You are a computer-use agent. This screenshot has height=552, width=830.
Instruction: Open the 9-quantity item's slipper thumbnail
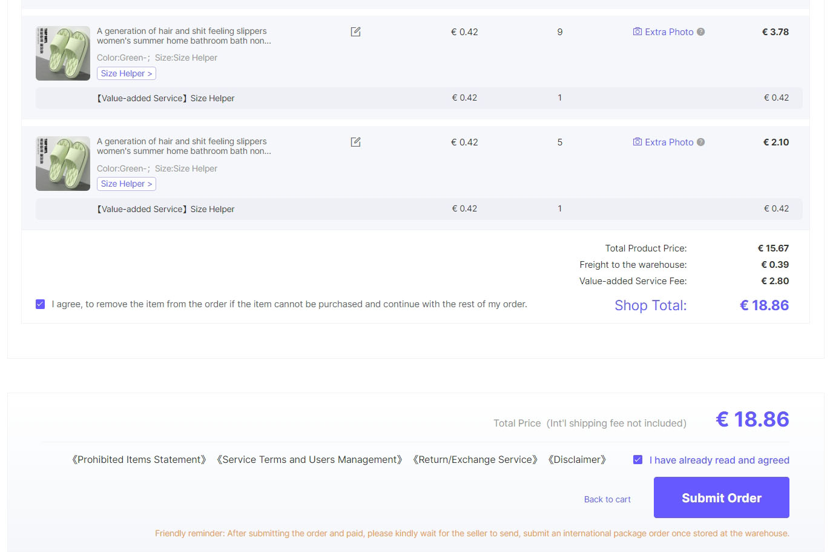[x=63, y=53]
